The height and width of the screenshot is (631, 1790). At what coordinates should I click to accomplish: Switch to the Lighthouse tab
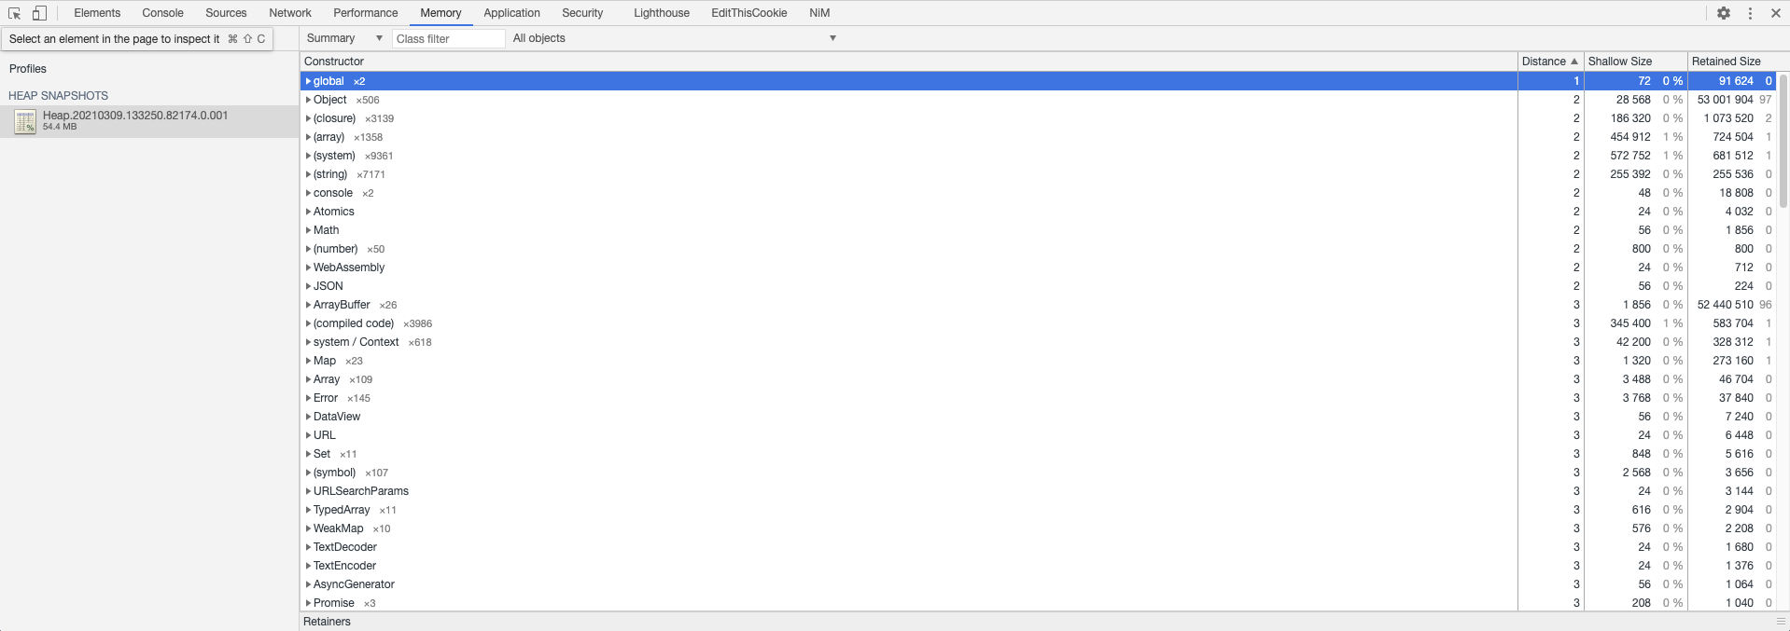pos(661,13)
